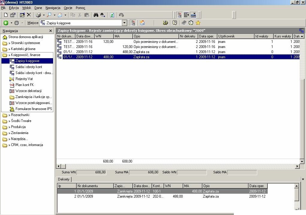Open the Plik menu
The image size is (306, 215).
tap(3, 8)
